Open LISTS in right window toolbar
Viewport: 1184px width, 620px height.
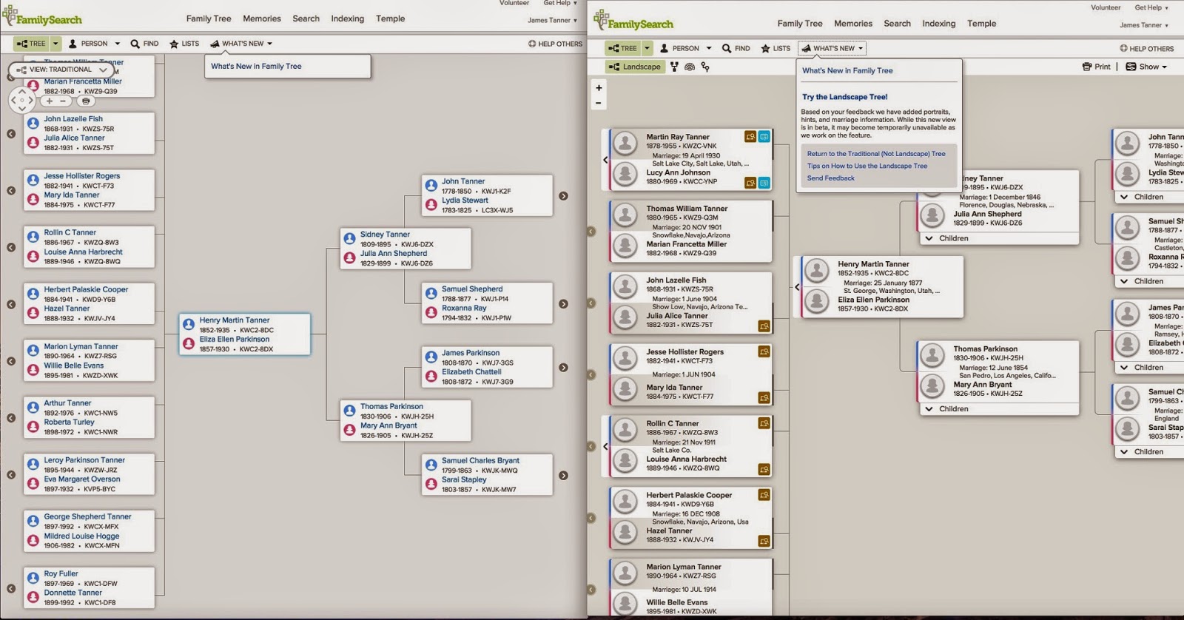pos(776,48)
